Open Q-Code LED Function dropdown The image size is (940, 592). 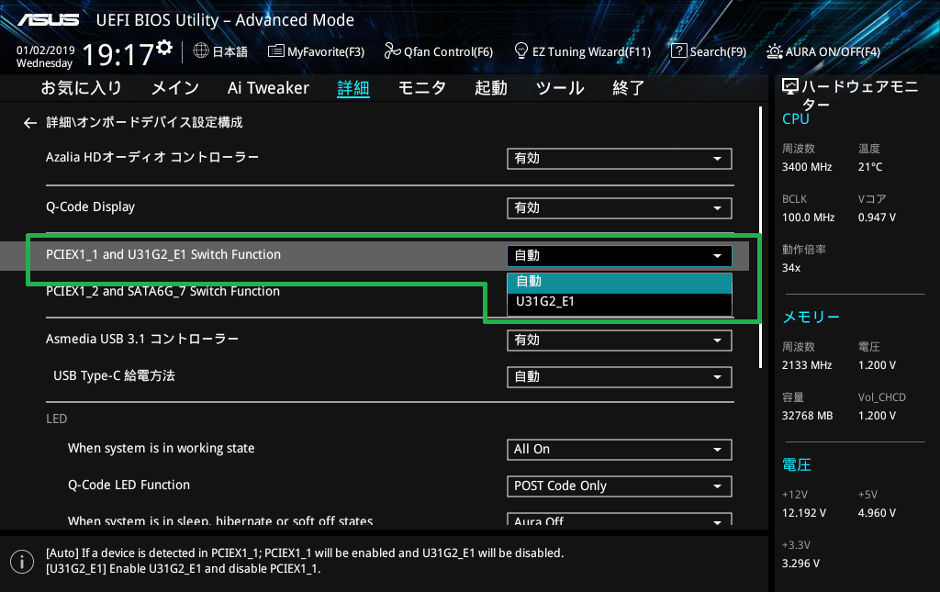point(620,486)
